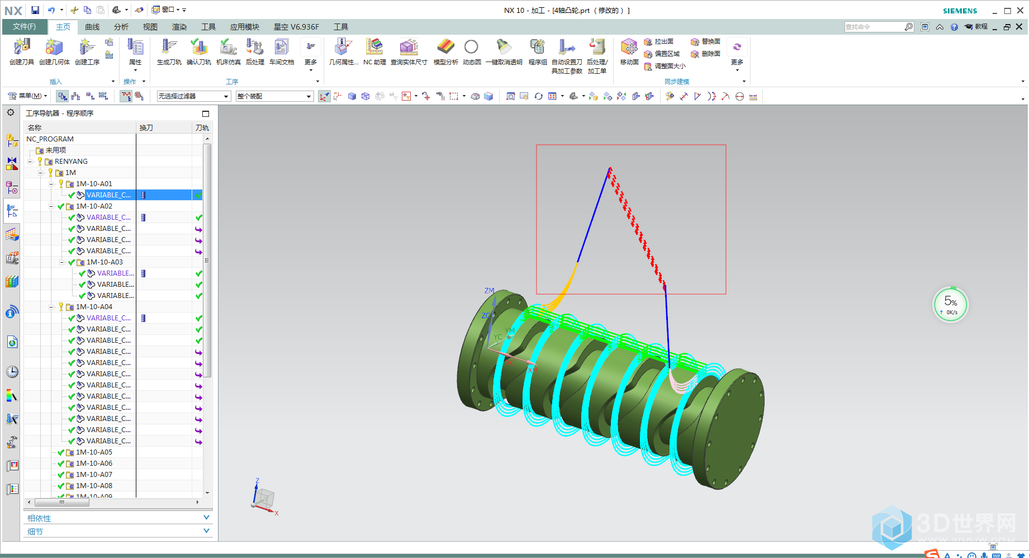Click Pull Face (拉出面) in Synchronous Modeling
1030x558 pixels.
(659, 42)
